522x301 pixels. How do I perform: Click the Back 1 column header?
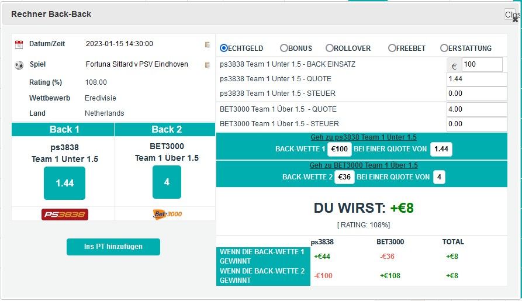click(x=63, y=130)
